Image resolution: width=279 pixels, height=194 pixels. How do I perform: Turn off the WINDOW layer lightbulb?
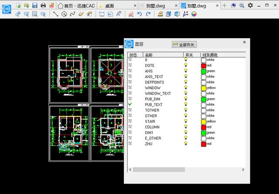(x=186, y=87)
